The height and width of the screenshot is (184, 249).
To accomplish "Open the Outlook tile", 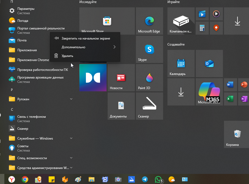I will 209,64.
